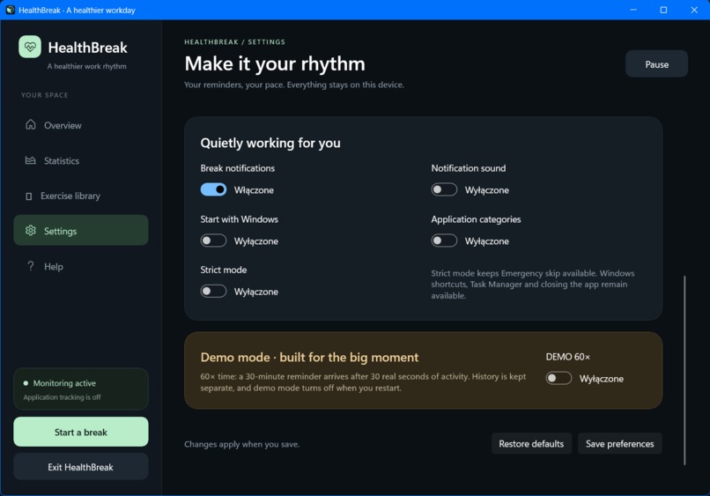Click the "Application tracking is off" text
The height and width of the screenshot is (496, 710).
(x=62, y=397)
